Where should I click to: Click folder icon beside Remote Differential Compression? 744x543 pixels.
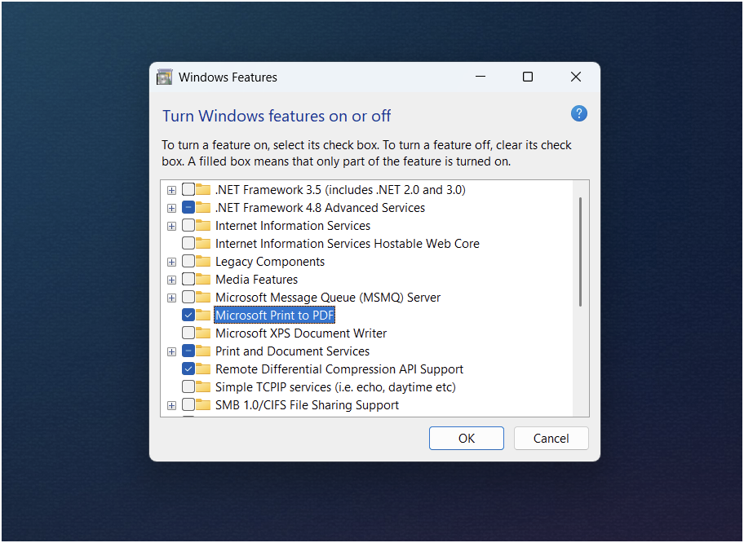click(x=203, y=369)
